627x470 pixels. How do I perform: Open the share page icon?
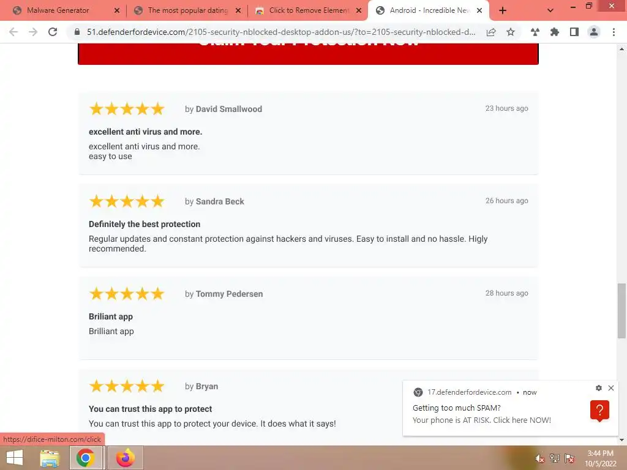click(491, 32)
